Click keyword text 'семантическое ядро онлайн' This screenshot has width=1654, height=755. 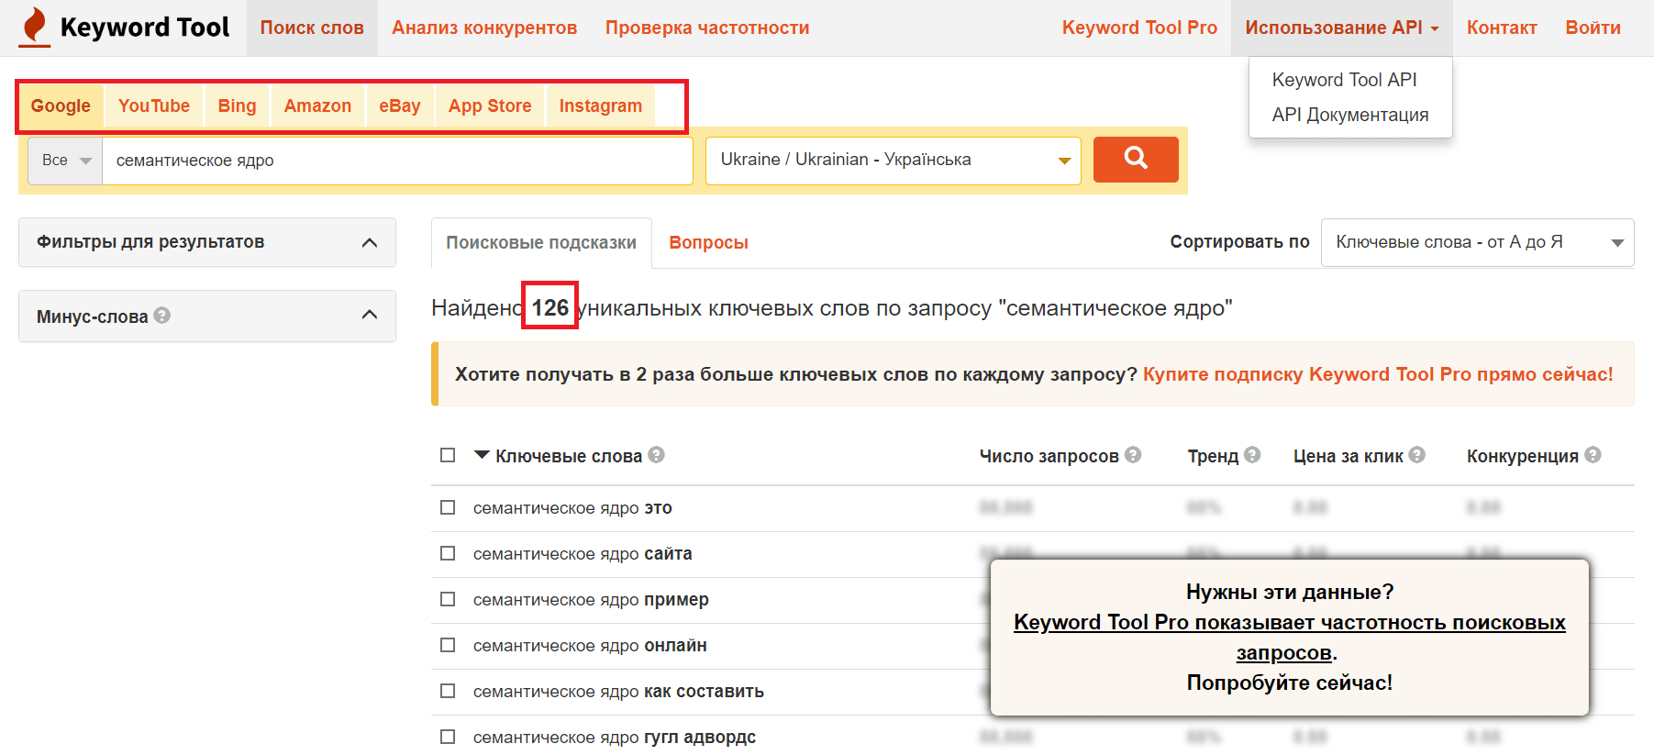(x=590, y=645)
